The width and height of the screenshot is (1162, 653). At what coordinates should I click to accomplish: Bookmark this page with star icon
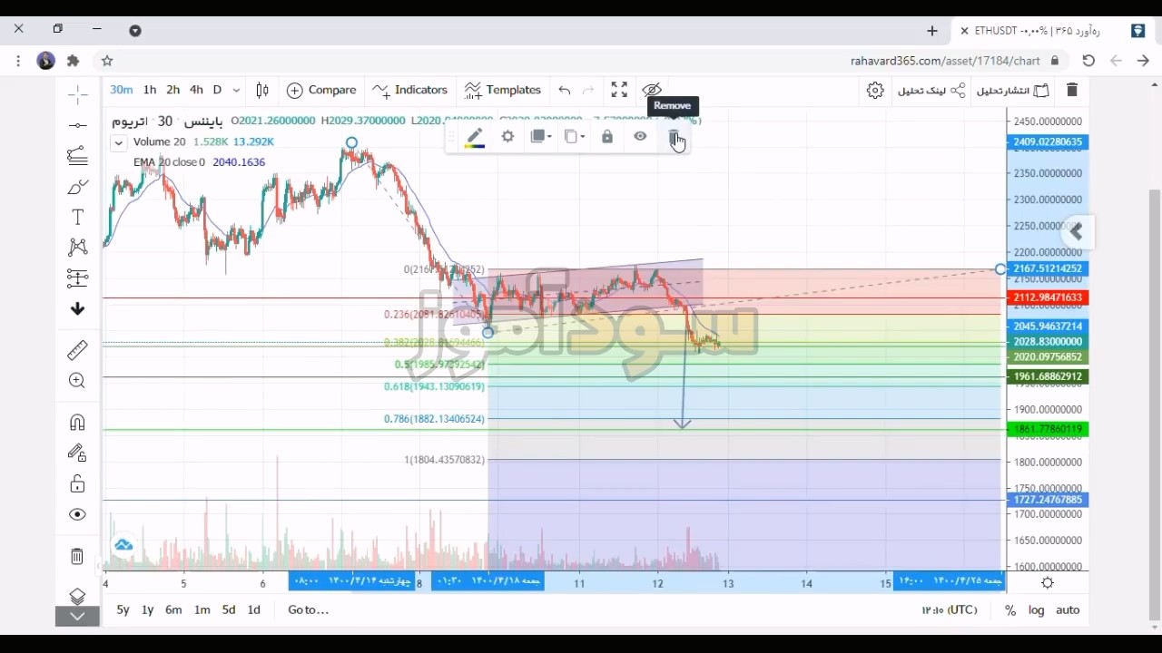(107, 61)
